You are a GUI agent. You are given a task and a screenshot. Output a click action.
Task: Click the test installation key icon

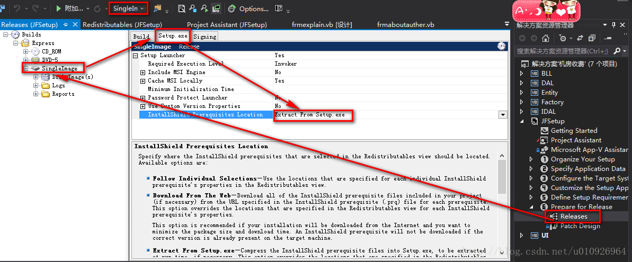pos(193,8)
